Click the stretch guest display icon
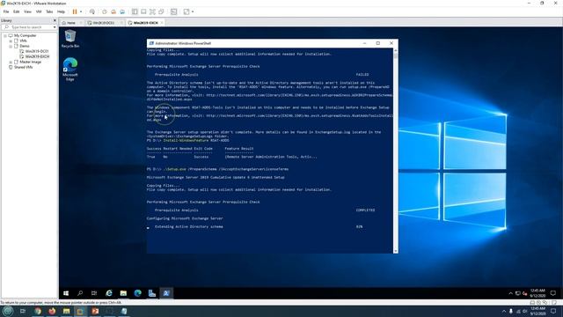Screen dimensions: 563x317 [x=186, y=11]
